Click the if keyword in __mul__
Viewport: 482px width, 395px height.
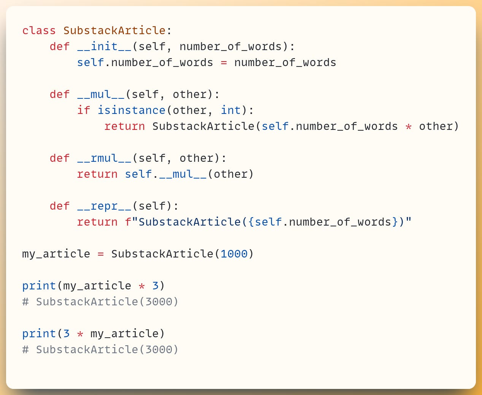coord(83,110)
